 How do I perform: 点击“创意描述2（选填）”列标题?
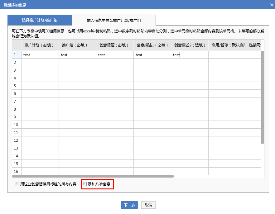(189, 45)
